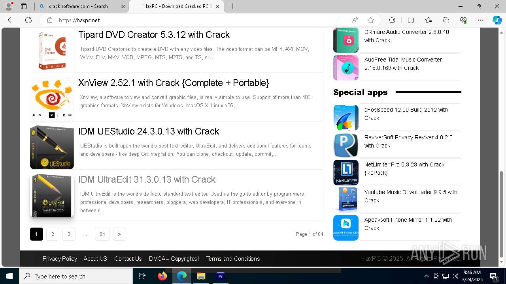Open DRmare Audio Converter 2.8.0.40 link
This screenshot has width=506, height=284.
[x=406, y=36]
